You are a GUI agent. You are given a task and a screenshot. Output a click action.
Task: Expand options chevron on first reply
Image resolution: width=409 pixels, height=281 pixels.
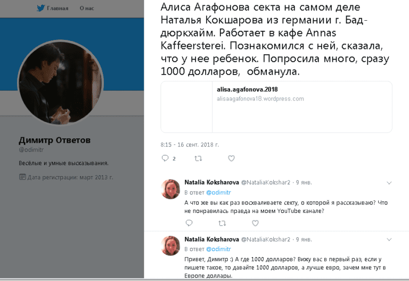click(x=389, y=183)
